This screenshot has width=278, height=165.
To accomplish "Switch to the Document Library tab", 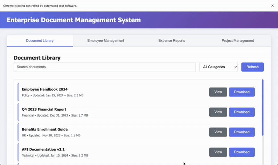I will pyautogui.click(x=40, y=41).
